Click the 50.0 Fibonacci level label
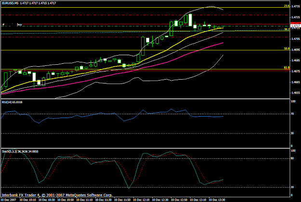 coord(287,48)
